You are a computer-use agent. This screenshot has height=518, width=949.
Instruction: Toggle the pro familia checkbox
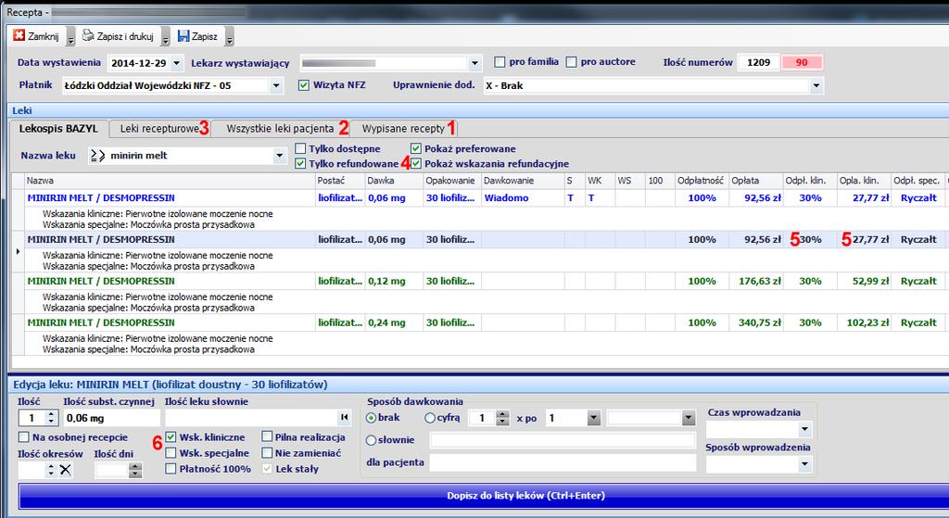pos(500,62)
